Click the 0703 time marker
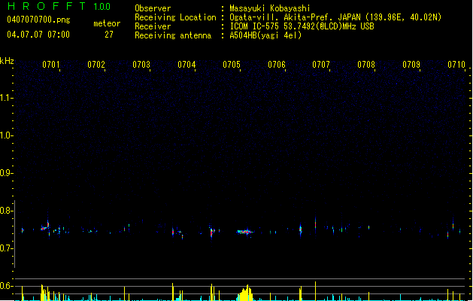 [141, 65]
